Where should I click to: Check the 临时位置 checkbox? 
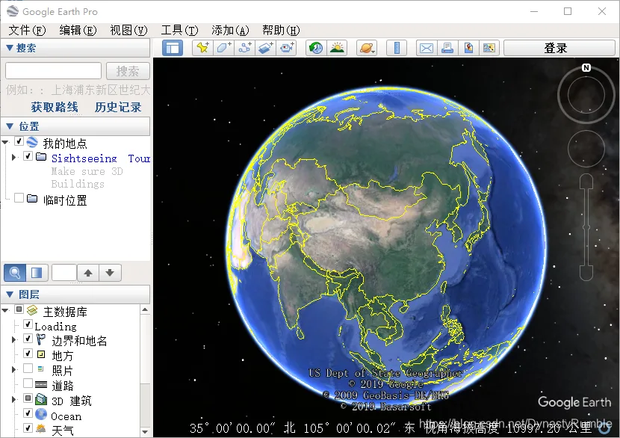pyautogui.click(x=19, y=198)
